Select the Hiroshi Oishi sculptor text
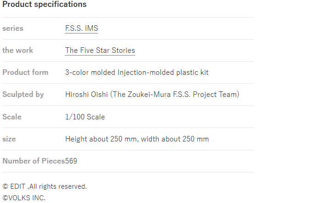This screenshot has height=203, width=326. pos(152,94)
